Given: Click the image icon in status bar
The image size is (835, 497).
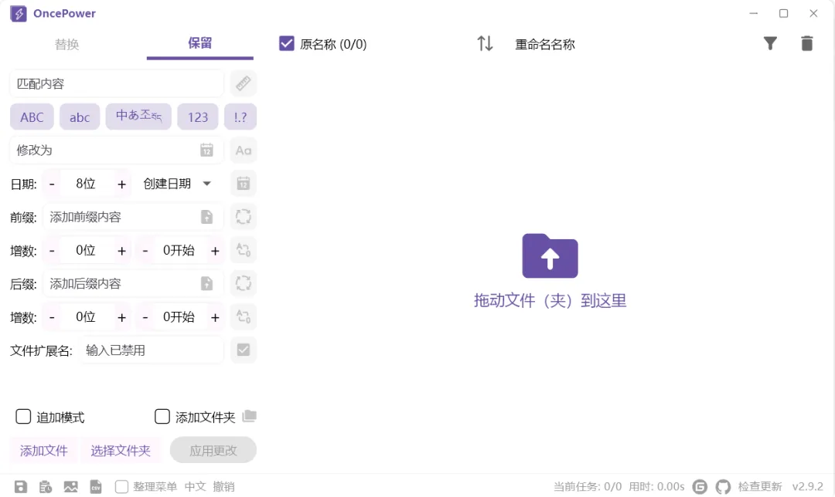Looking at the screenshot, I should pyautogui.click(x=70, y=486).
